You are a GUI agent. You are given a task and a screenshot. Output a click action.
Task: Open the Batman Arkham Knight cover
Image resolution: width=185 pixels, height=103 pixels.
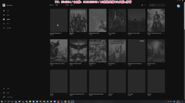pyautogui.click(x=78, y=51)
